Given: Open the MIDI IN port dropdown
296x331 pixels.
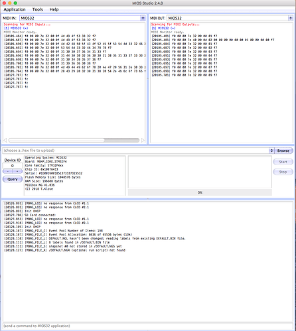Looking at the screenshot, I should [x=82, y=18].
